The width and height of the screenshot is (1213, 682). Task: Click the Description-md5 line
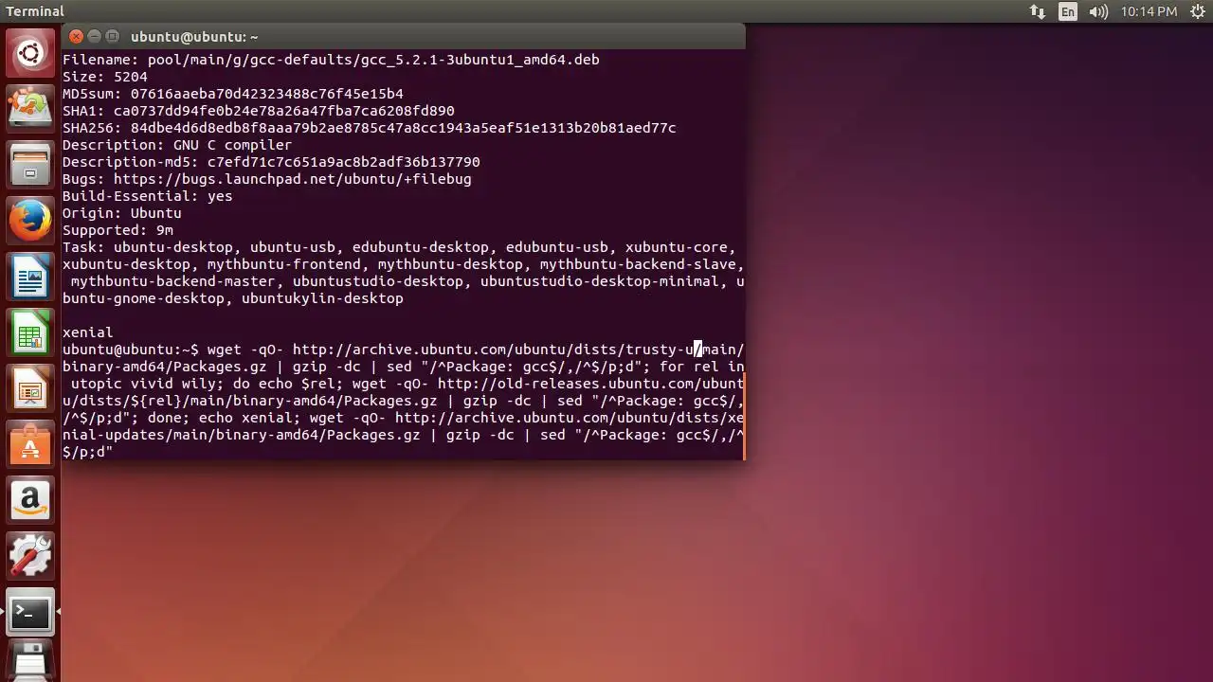tap(271, 162)
